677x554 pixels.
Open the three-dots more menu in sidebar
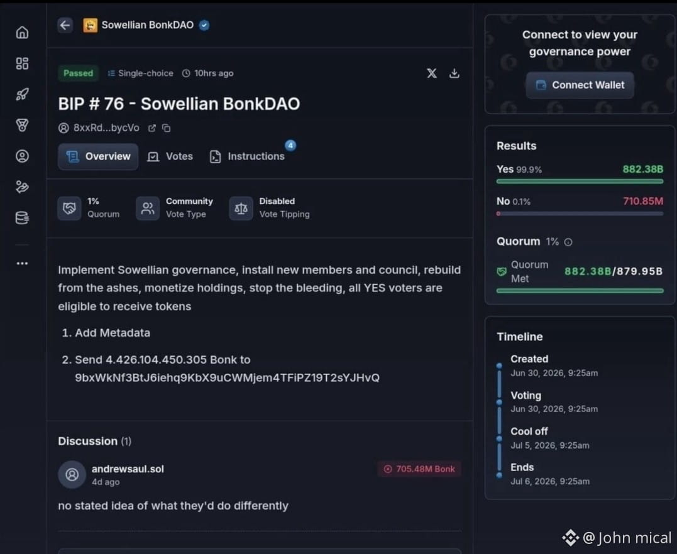click(22, 263)
